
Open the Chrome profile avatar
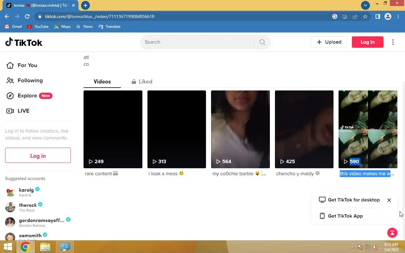pos(388,16)
